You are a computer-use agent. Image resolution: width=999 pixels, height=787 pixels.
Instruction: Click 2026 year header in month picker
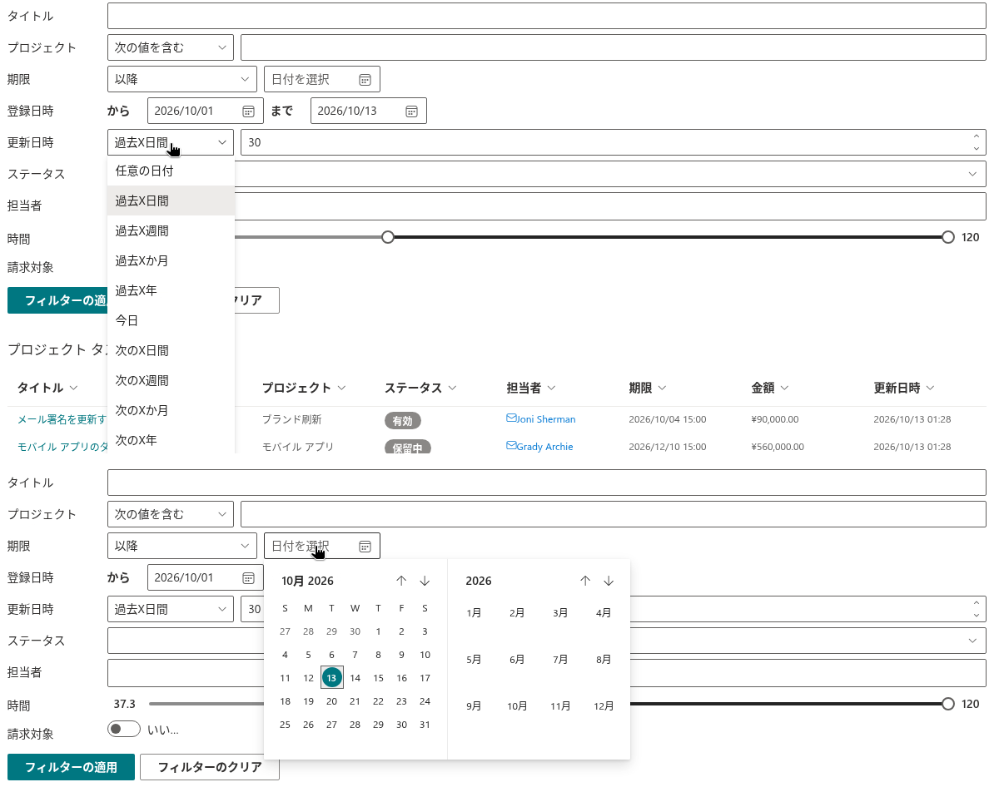(x=479, y=581)
